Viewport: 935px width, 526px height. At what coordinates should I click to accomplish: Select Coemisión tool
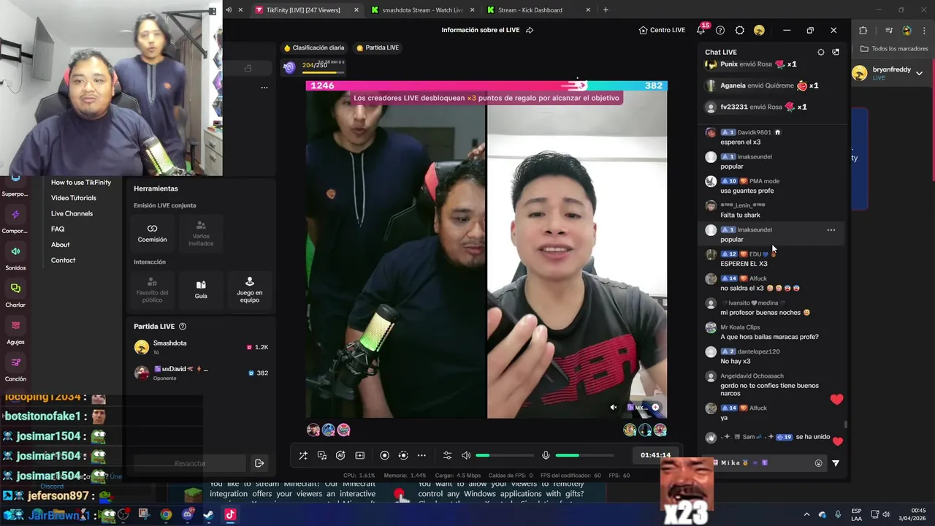tap(152, 234)
